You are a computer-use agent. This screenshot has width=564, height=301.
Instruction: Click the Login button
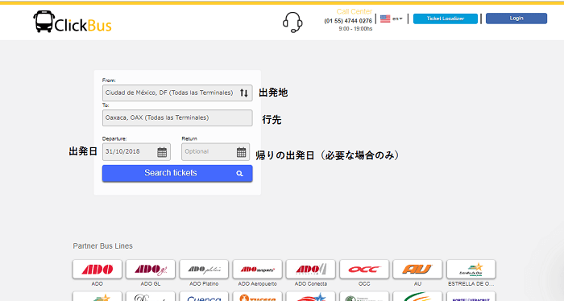tap(516, 19)
